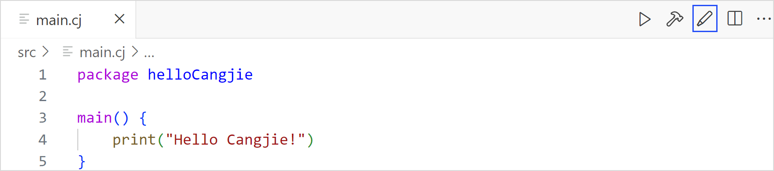The height and width of the screenshot is (171, 774).
Task: Click the file icon in the breadcrumb
Action: pos(67,52)
